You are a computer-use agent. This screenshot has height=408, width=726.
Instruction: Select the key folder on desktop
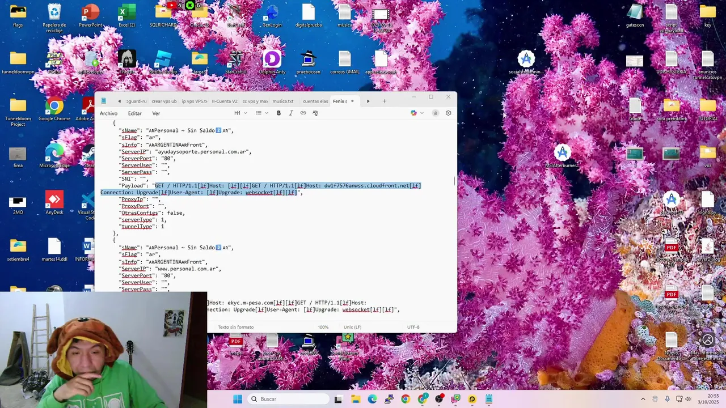[x=708, y=16]
